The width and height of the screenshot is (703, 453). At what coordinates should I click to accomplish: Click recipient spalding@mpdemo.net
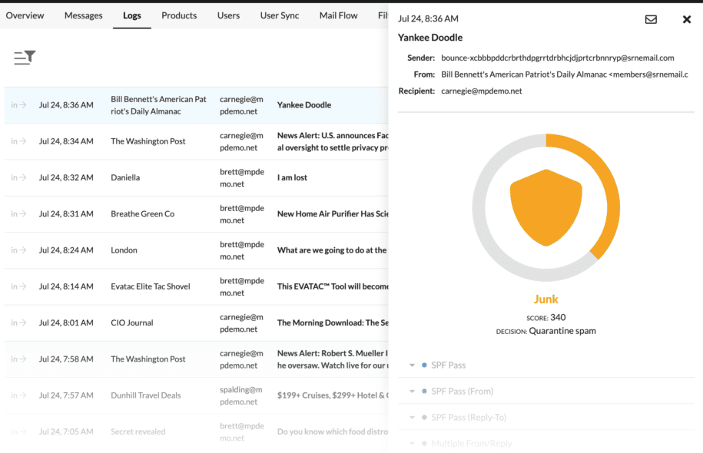pyautogui.click(x=240, y=395)
